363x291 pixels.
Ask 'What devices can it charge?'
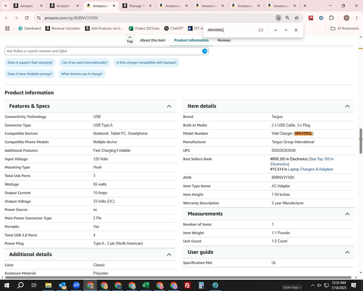82,74
